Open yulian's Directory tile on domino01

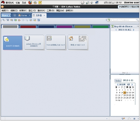(x=34, y=42)
